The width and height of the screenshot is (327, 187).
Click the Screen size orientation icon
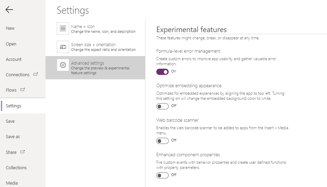pyautogui.click(x=63, y=47)
